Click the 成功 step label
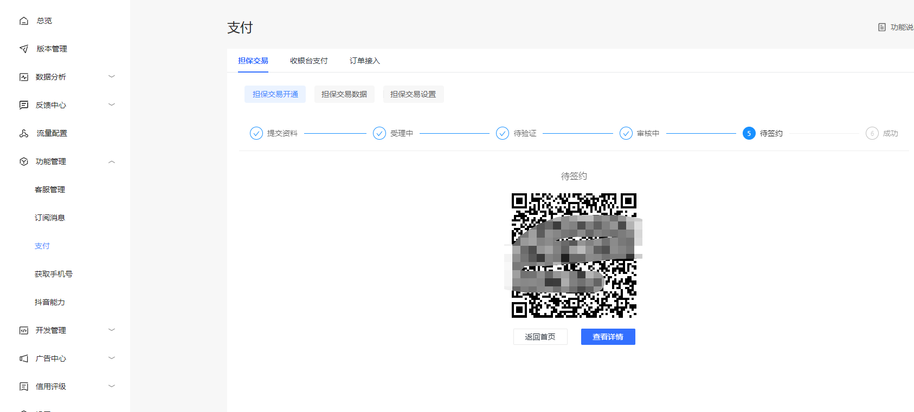 891,133
